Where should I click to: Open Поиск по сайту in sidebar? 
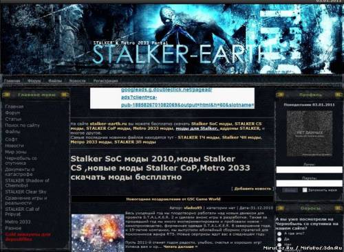[x=23, y=125]
